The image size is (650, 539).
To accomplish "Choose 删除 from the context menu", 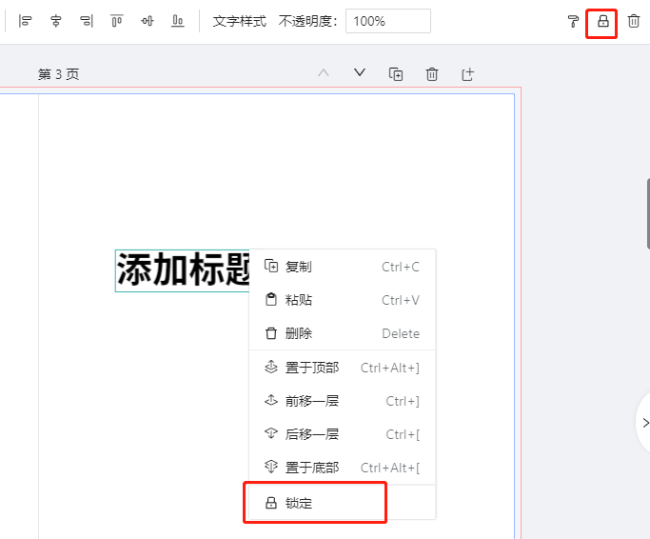I will point(343,333).
